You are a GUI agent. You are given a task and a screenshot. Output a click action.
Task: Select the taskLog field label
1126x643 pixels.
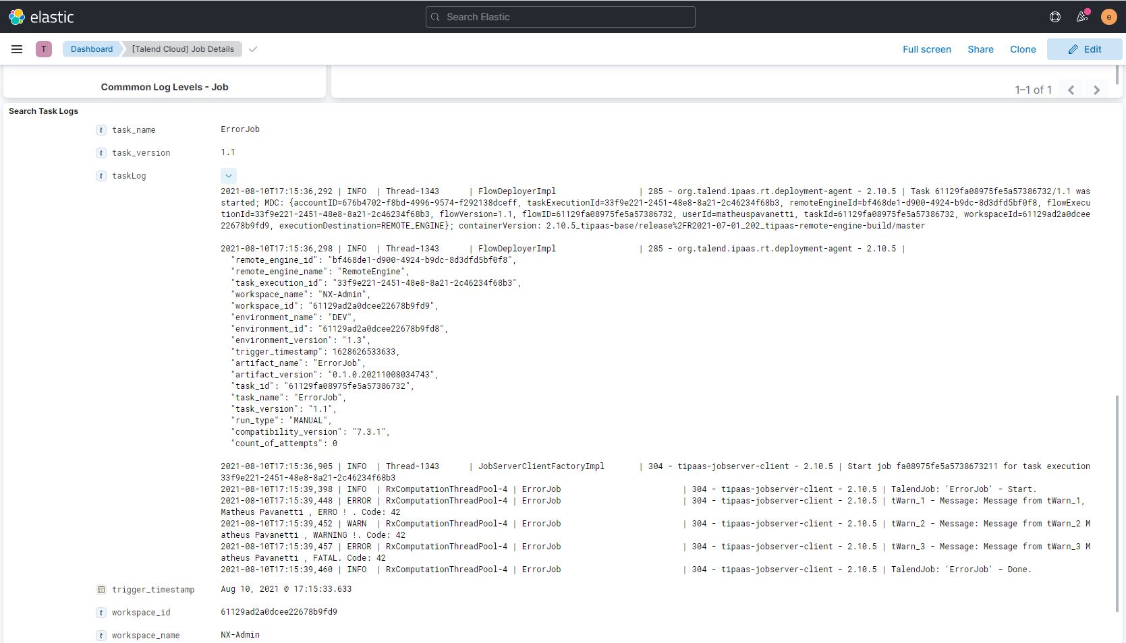pos(129,176)
